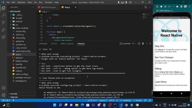Open Microsoft Edge from taskbar
192x108 pixels.
(82, 105)
